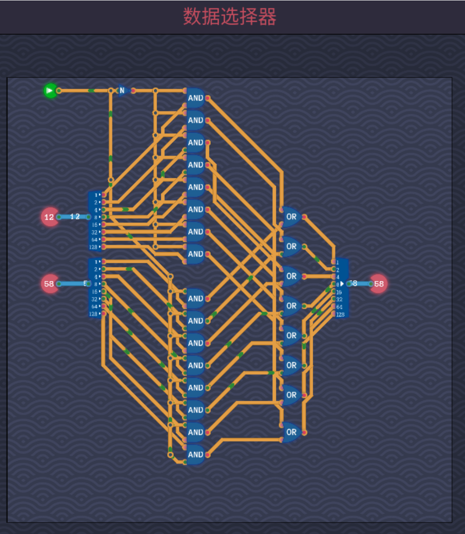Viewport: 465px width, 534px height.
Task: Click the byte maker beside the output
Action: [x=341, y=288]
